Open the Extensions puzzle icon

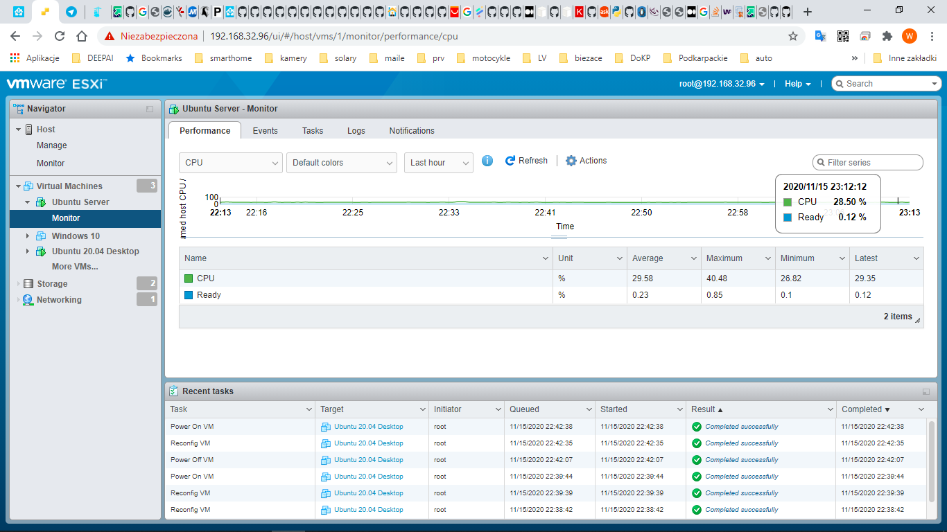coord(887,36)
